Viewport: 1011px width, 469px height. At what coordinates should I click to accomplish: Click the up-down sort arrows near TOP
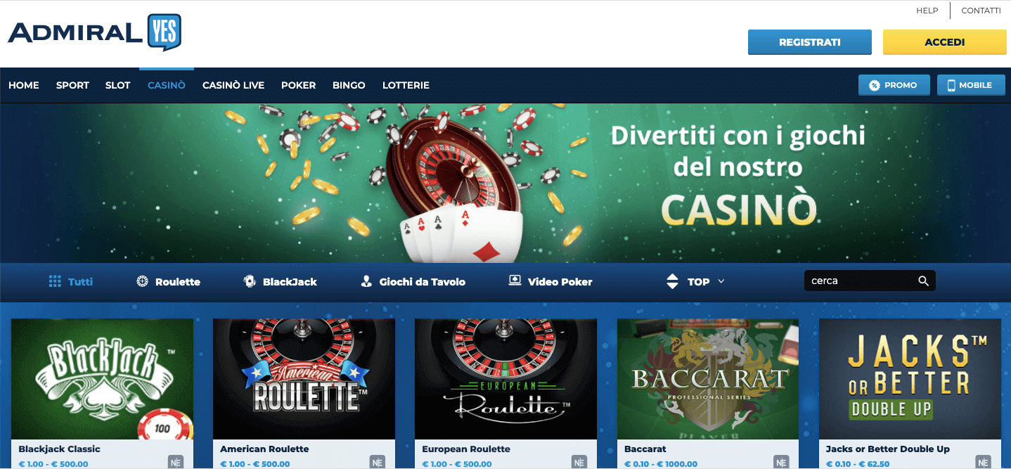point(672,281)
